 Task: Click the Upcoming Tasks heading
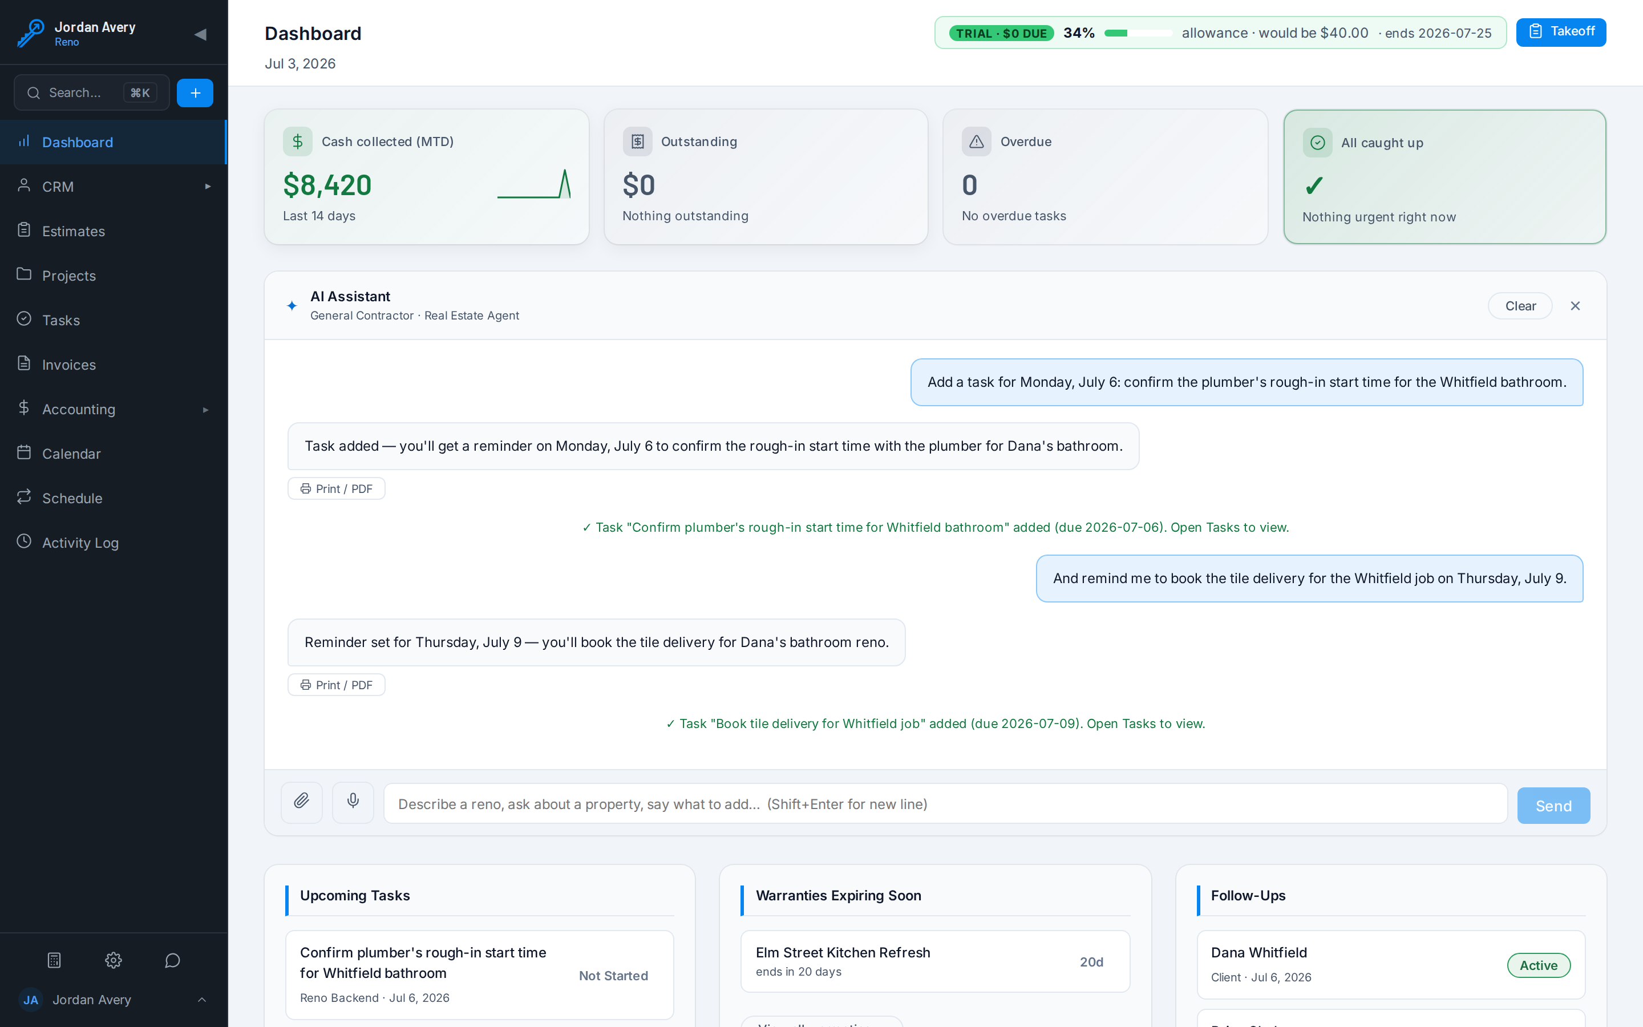point(354,895)
